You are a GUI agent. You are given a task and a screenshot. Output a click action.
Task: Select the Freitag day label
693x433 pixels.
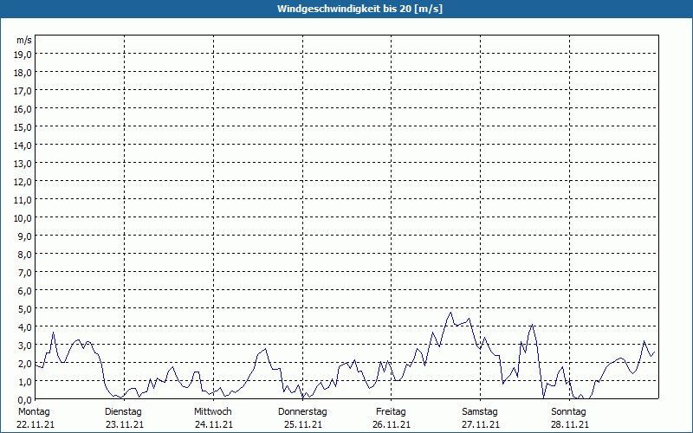392,411
